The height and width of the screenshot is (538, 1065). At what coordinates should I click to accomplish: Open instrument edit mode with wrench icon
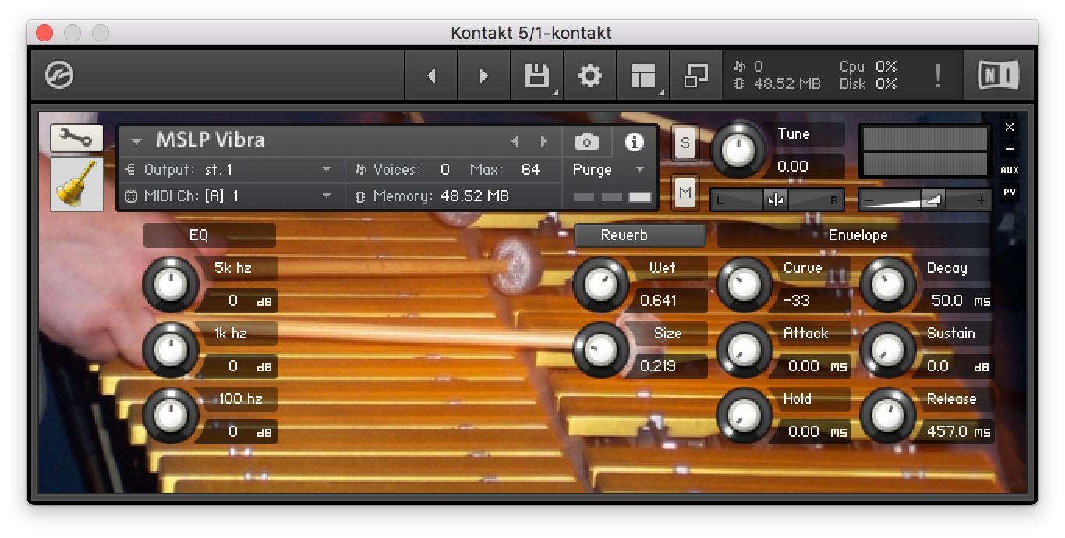pos(77,139)
